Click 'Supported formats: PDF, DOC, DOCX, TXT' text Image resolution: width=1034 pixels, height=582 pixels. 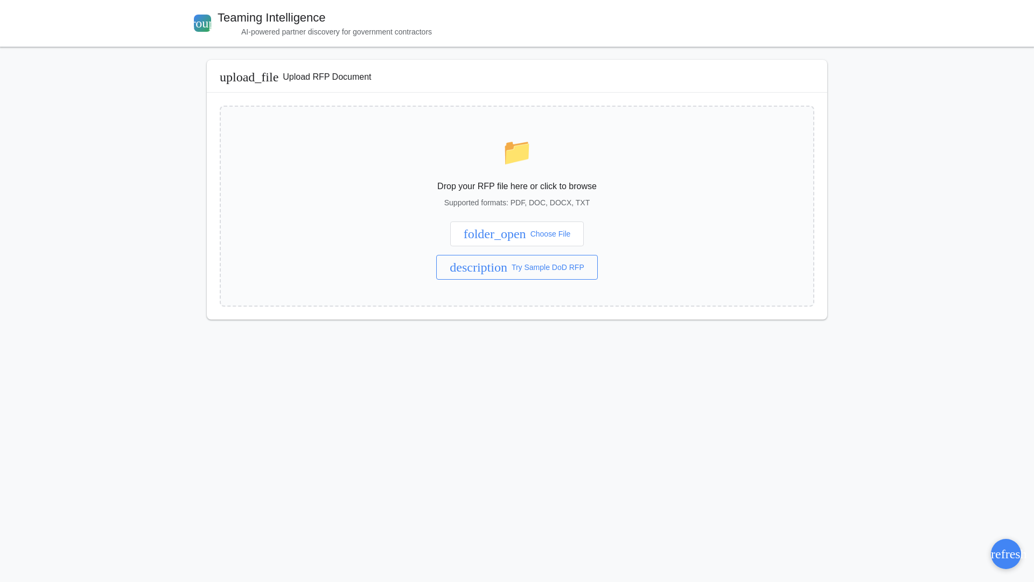coord(517,203)
